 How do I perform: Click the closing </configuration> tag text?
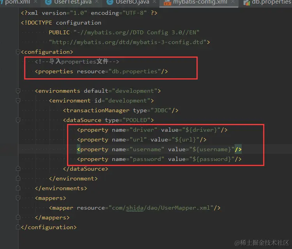pyautogui.click(x=49, y=227)
